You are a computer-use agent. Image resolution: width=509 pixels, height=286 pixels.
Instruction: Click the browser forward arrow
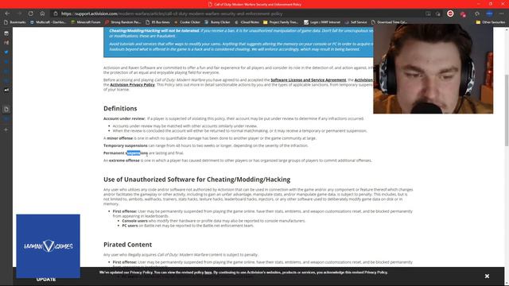[19, 14]
